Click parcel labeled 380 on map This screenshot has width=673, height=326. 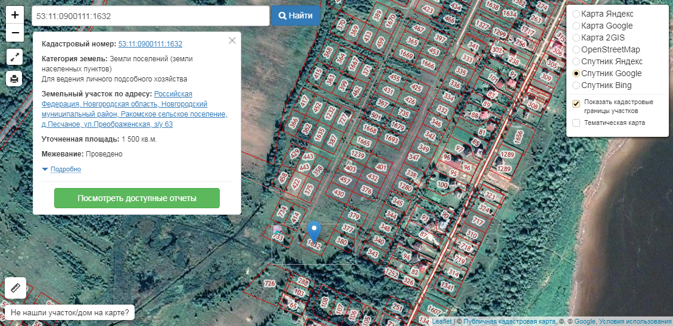(x=342, y=242)
